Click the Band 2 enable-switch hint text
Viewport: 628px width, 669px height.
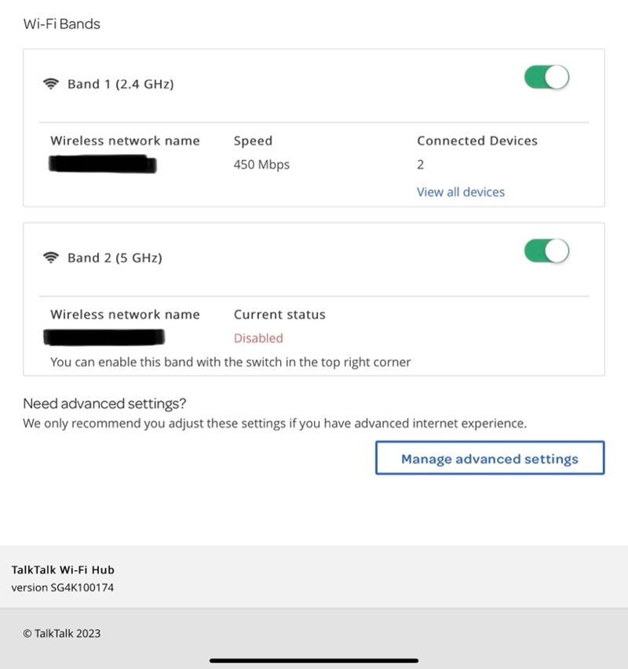point(230,362)
